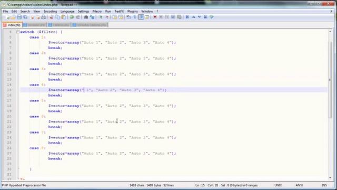Open the ? help menu
Image resolution: width=337 pixels, height=190 pixels.
157,11
